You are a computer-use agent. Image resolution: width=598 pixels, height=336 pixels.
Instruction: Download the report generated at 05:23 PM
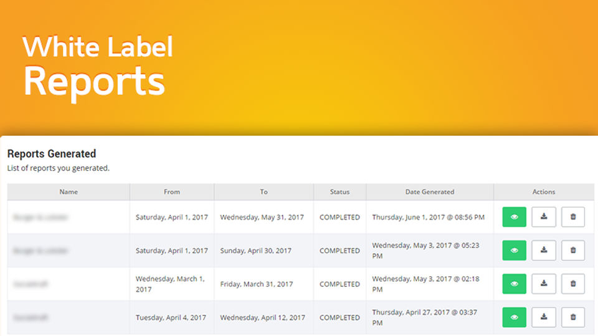(x=544, y=251)
